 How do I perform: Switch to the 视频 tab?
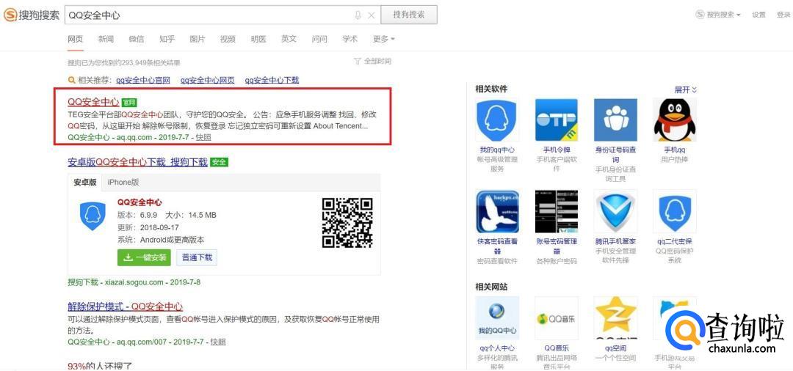(x=228, y=39)
